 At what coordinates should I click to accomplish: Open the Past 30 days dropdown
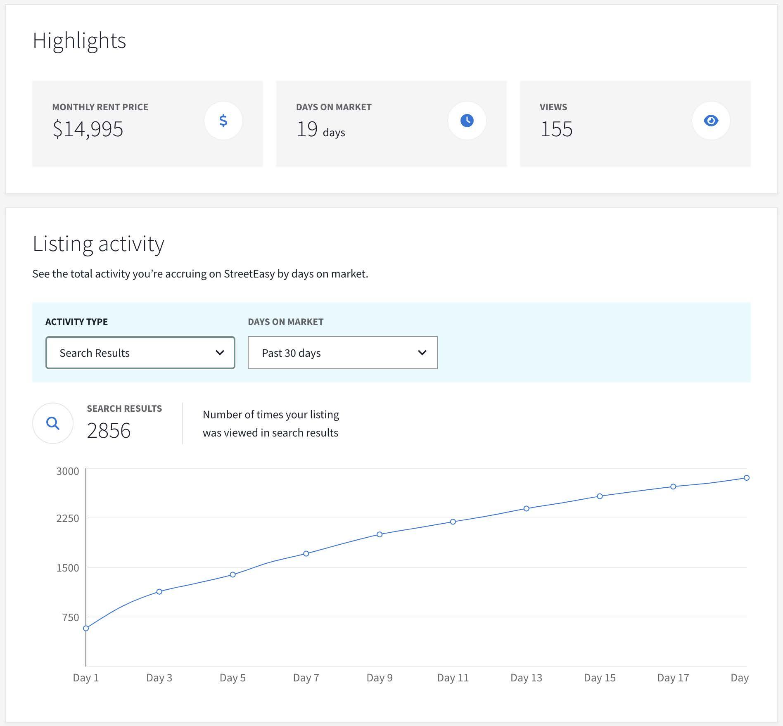tap(342, 353)
